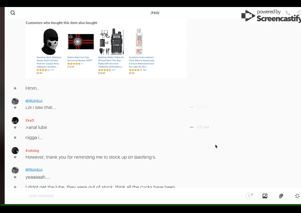Click the paperclip attach file icon
Image resolution: width=301 pixels, height=213 pixels.
pyautogui.click(x=281, y=196)
